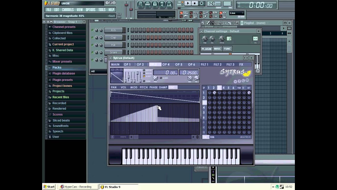Turn the Channel settings PAN knob
Screen dimensions: 337x190
(205, 39)
